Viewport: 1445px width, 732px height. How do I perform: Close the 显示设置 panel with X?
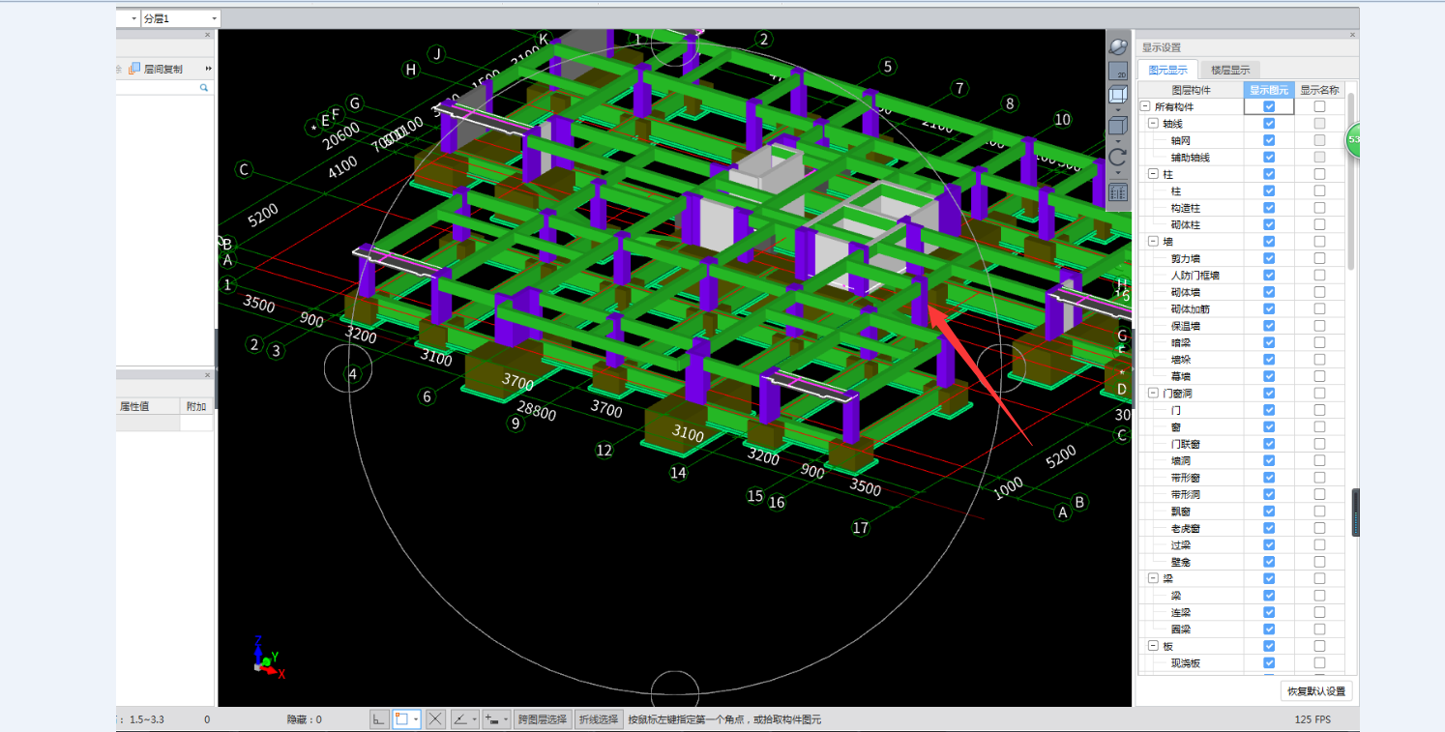click(x=1351, y=36)
